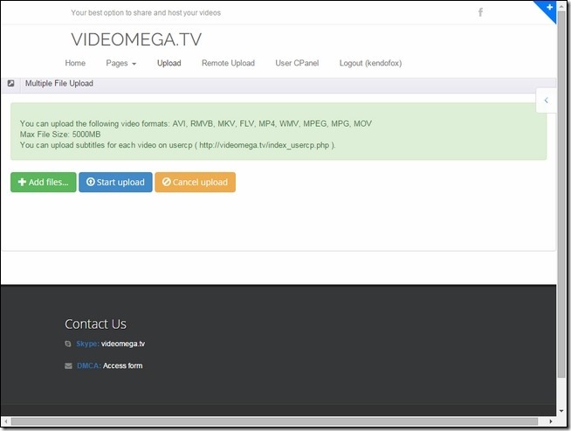Open Remote Upload page
571x431 pixels.
tap(229, 63)
